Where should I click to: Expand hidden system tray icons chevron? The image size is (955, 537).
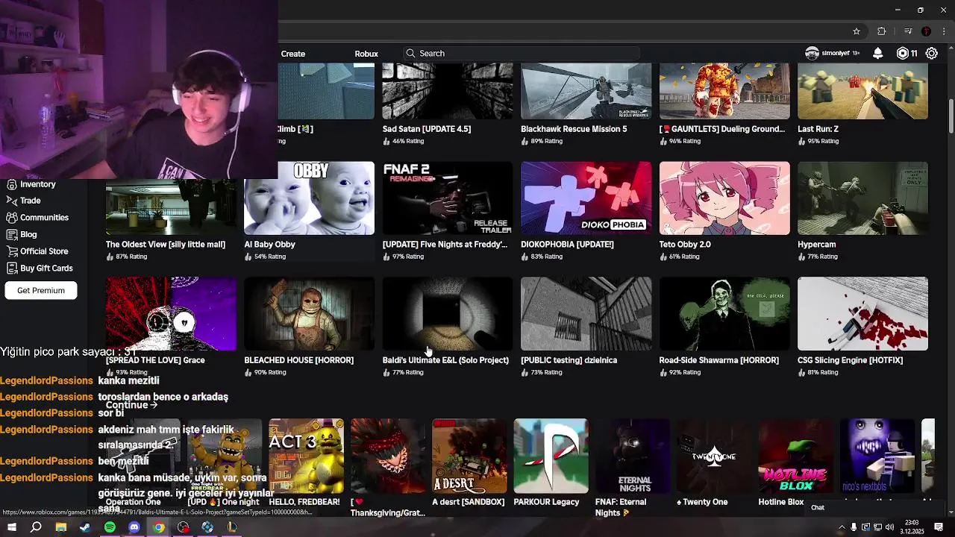coord(842,527)
